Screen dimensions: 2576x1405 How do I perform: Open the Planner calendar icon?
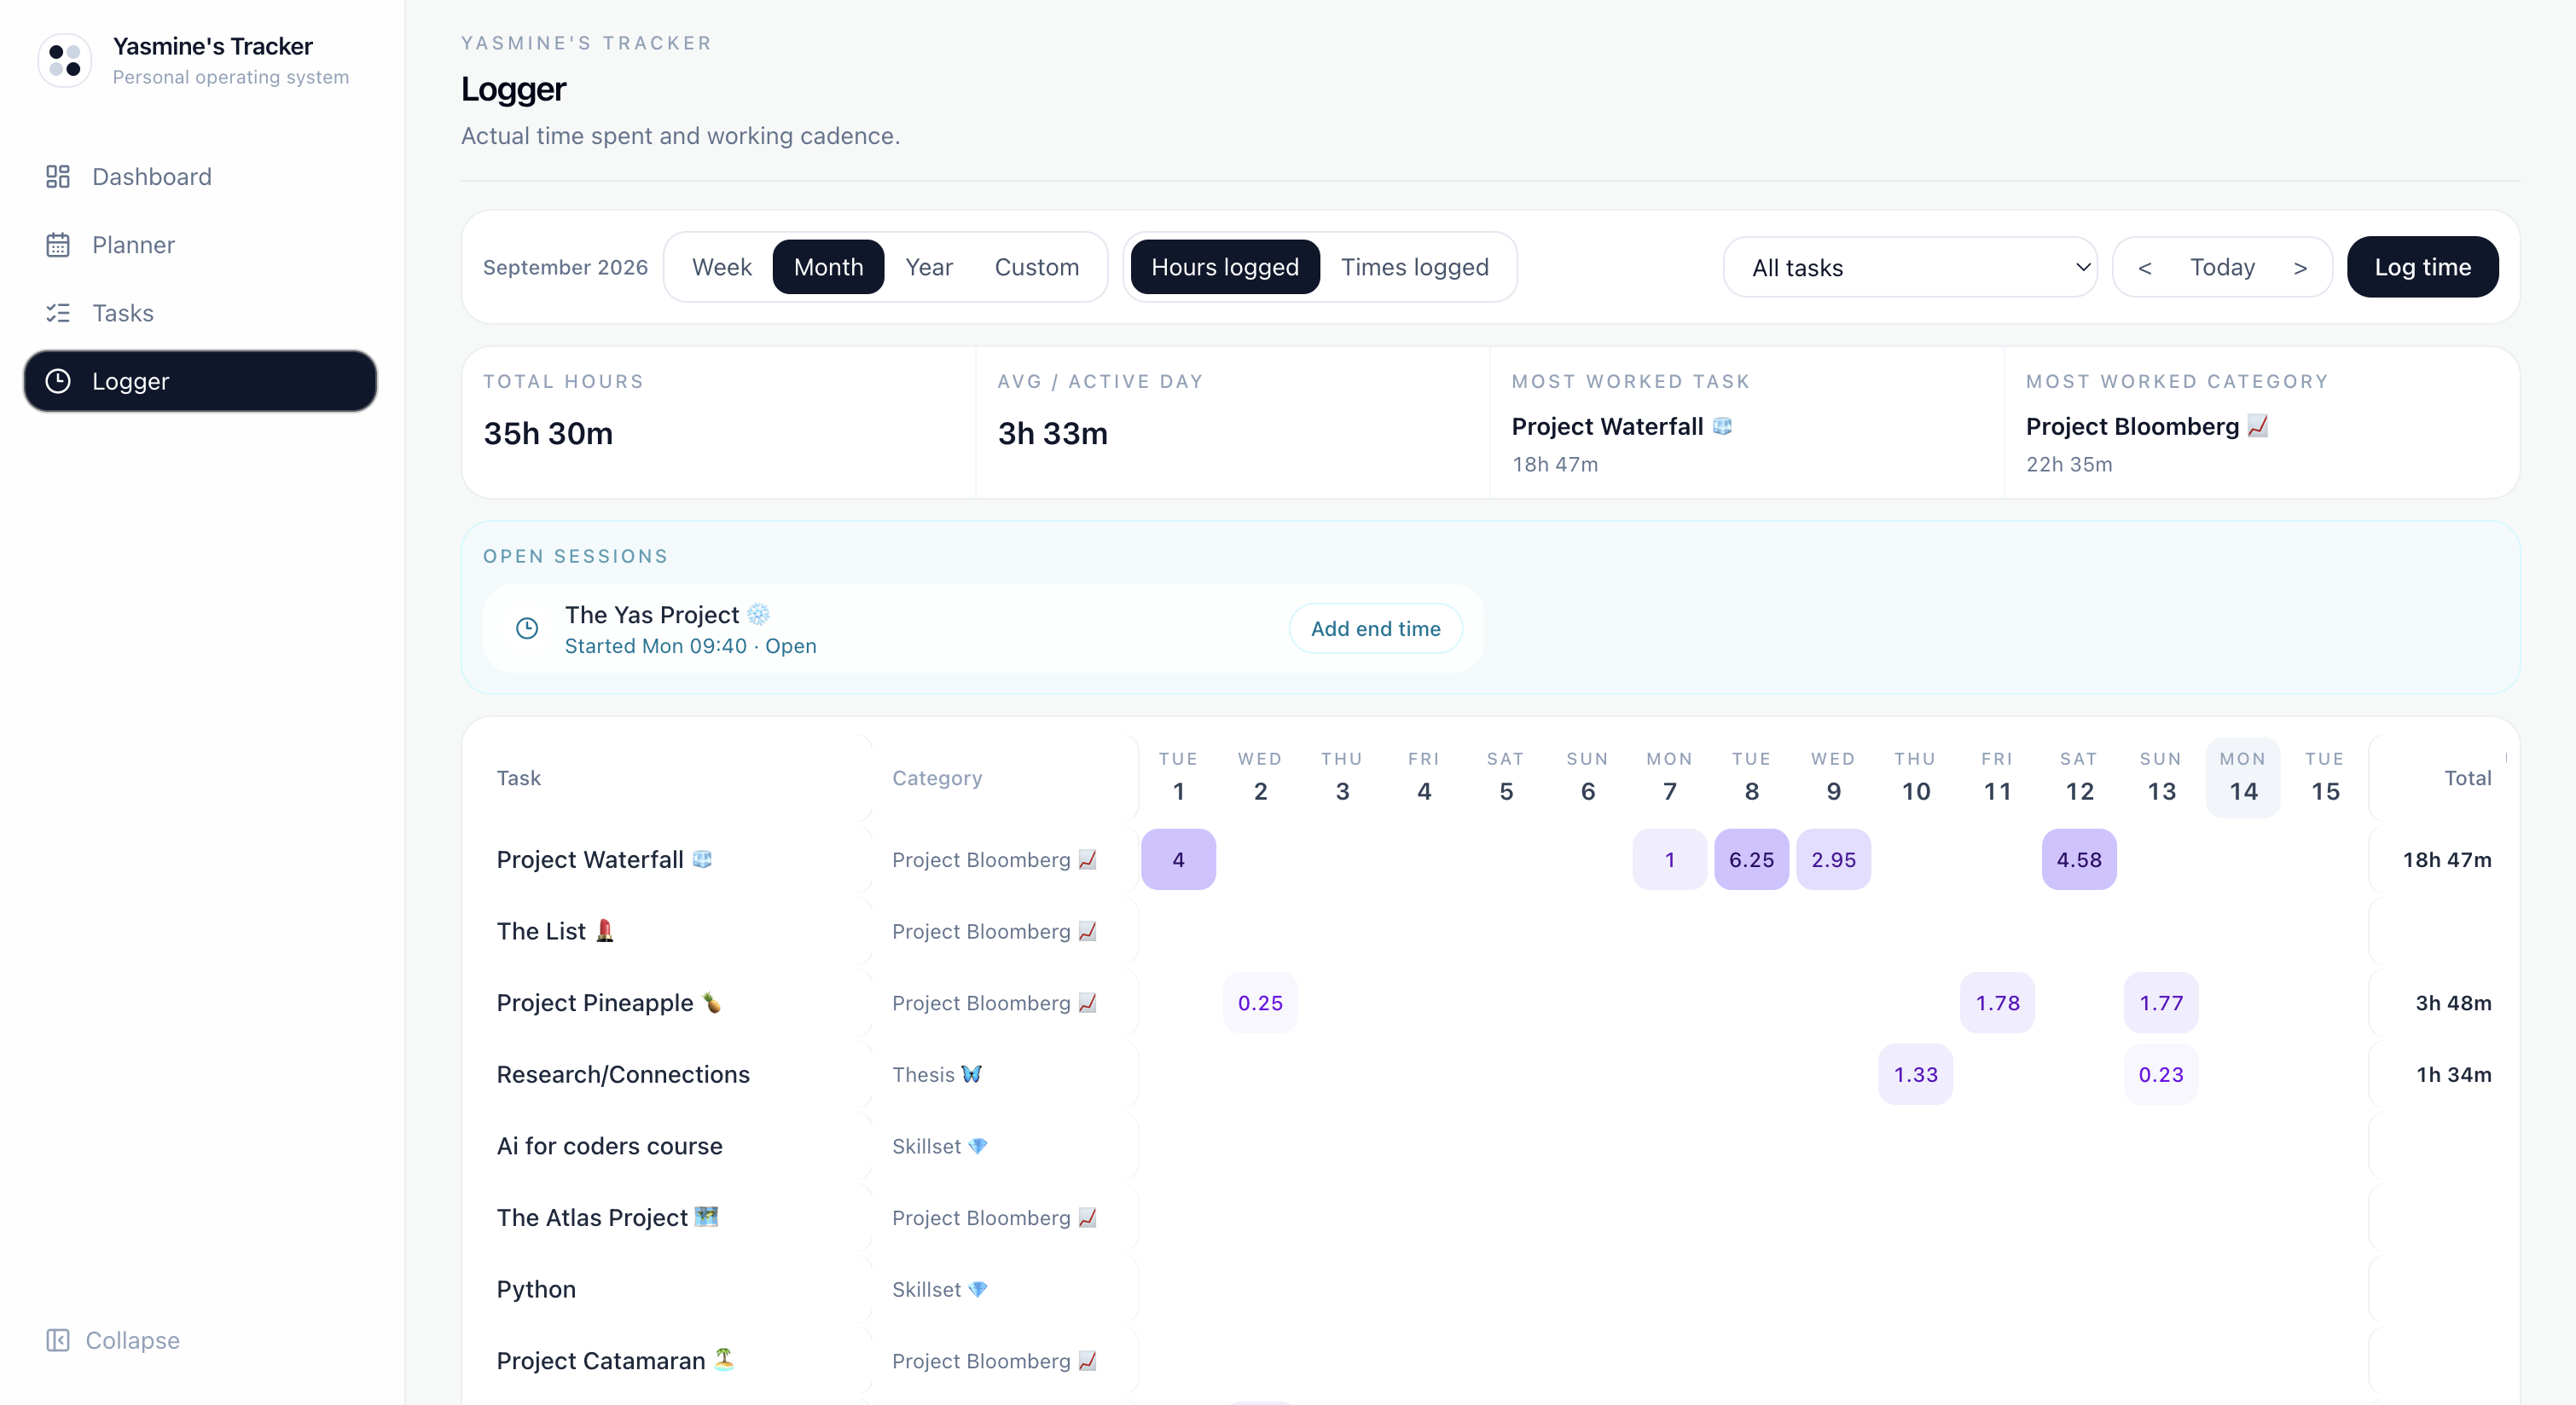tap(58, 245)
